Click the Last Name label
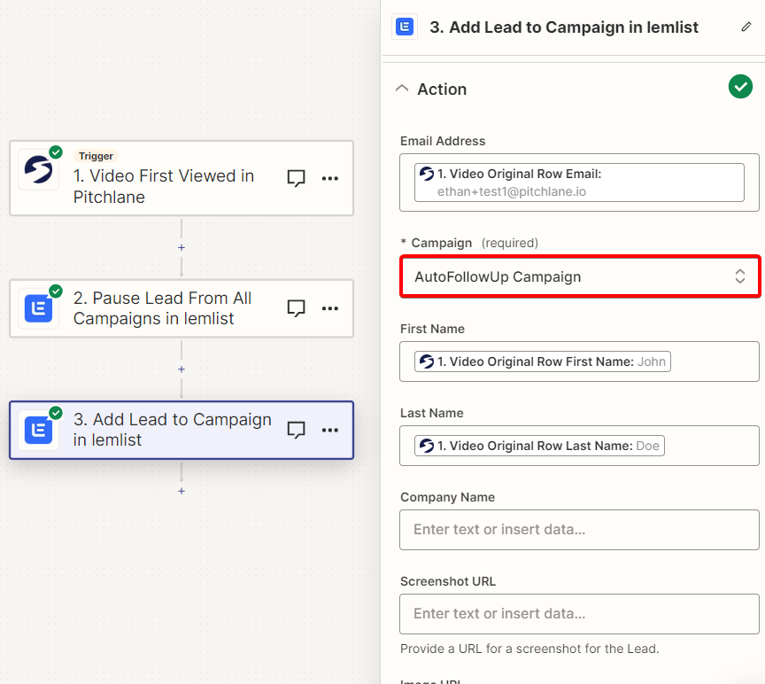Image resolution: width=765 pixels, height=684 pixels. (432, 413)
